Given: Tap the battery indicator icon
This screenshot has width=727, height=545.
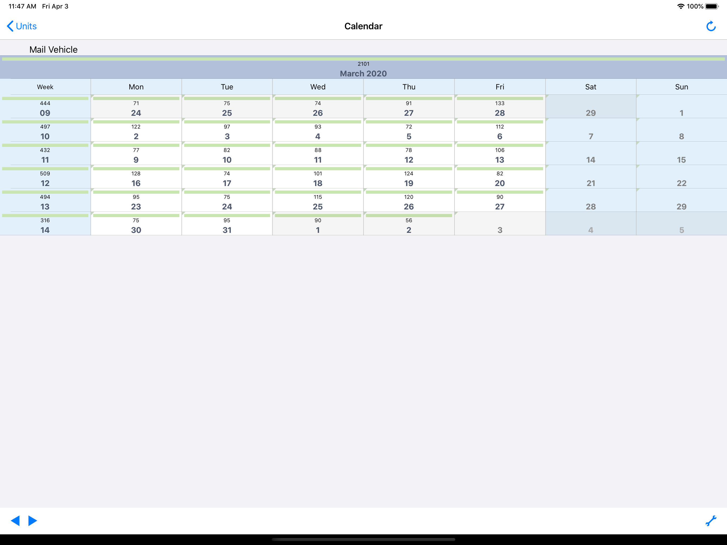Looking at the screenshot, I should pyautogui.click(x=712, y=6).
